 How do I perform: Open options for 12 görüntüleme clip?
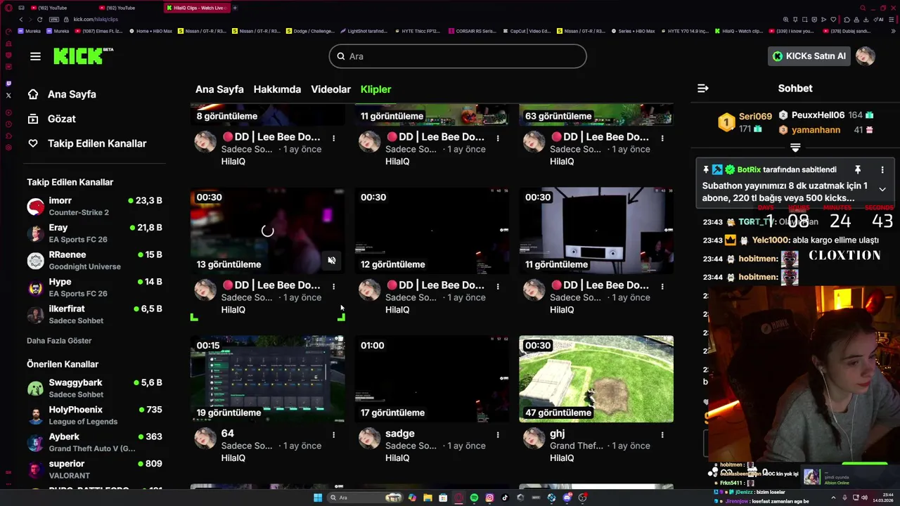click(x=498, y=286)
